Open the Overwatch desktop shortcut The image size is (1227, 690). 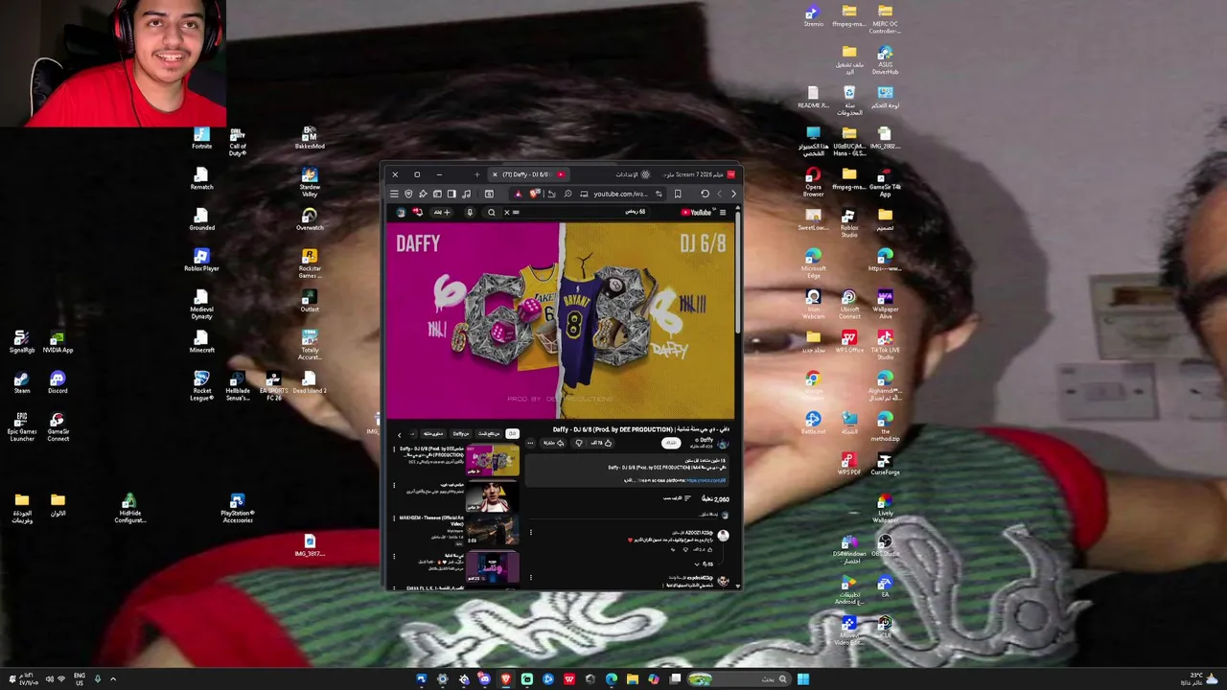point(310,219)
